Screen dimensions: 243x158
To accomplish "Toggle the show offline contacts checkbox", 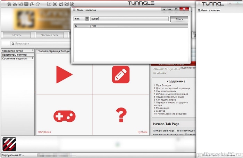I will 200,155.
